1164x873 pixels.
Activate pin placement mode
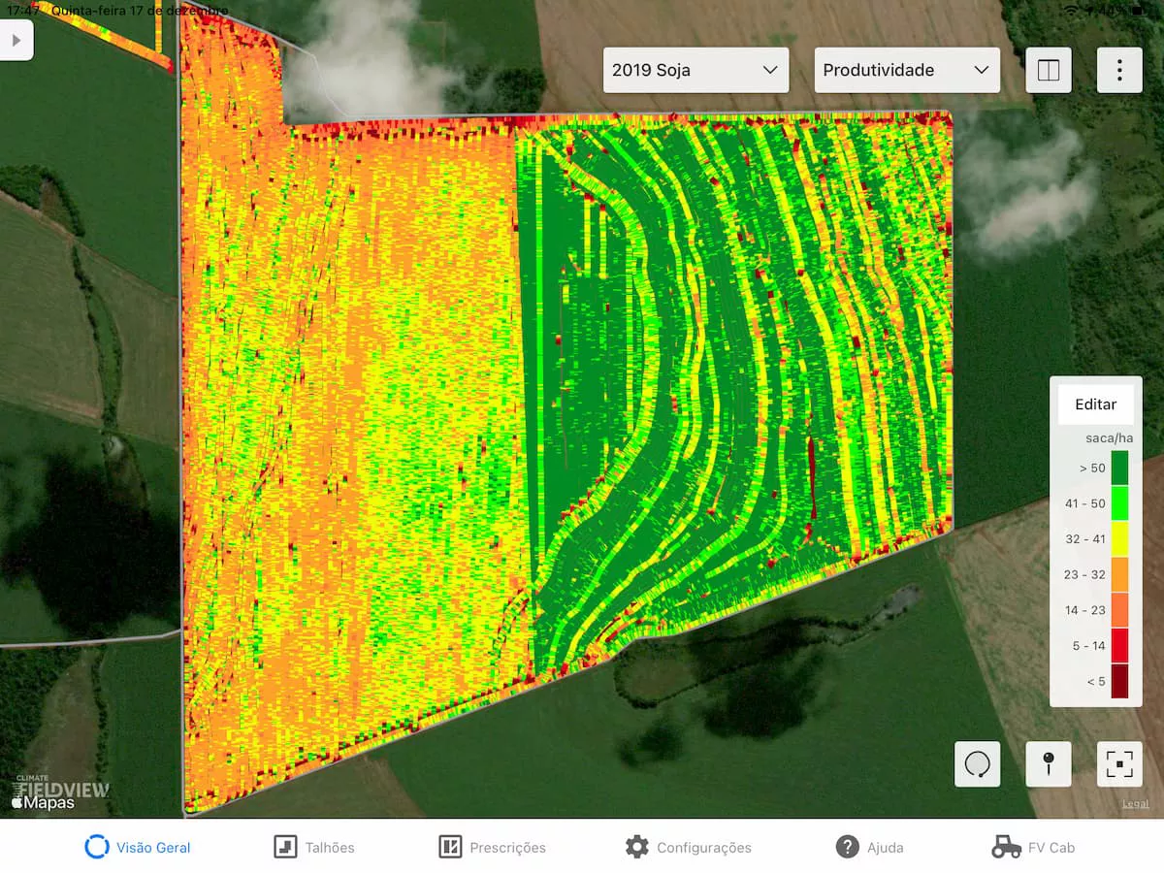coord(1048,763)
